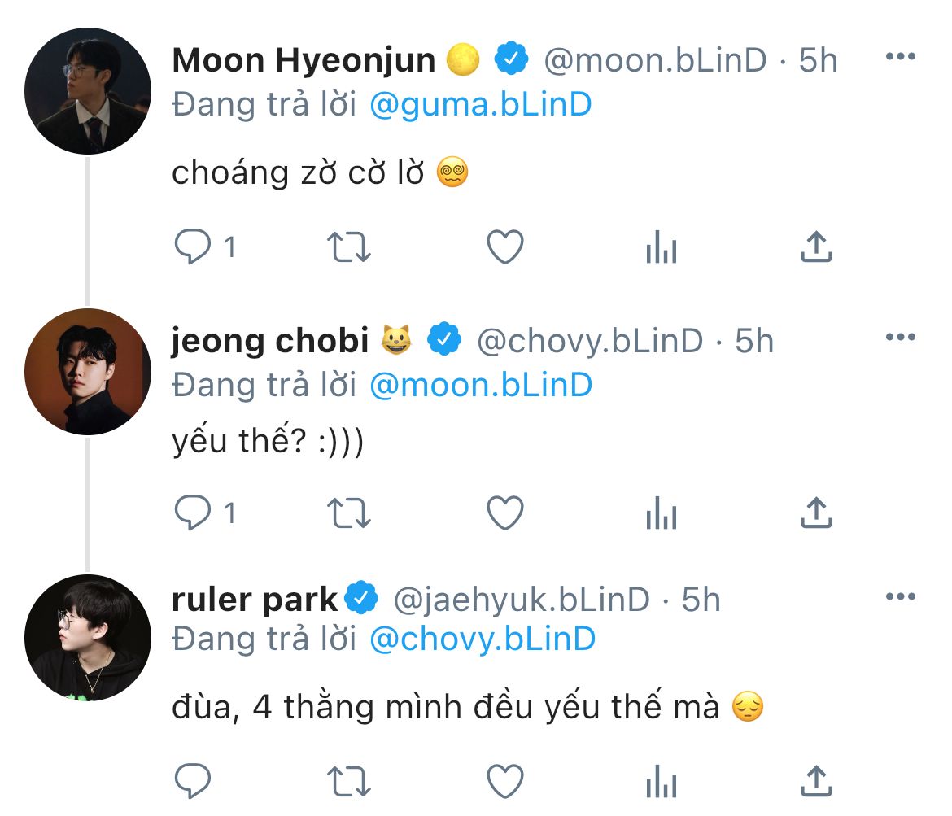Reply to ruler park's tweet
The width and height of the screenshot is (952, 816).
pyautogui.click(x=194, y=782)
